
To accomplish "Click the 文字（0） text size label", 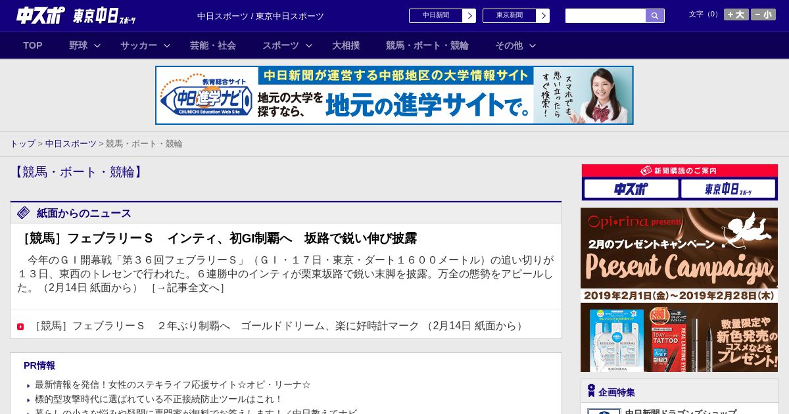I will tap(705, 14).
